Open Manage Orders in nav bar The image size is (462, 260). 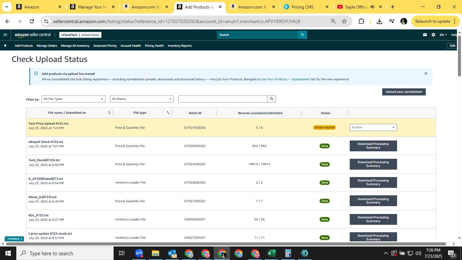pyautogui.click(x=47, y=46)
